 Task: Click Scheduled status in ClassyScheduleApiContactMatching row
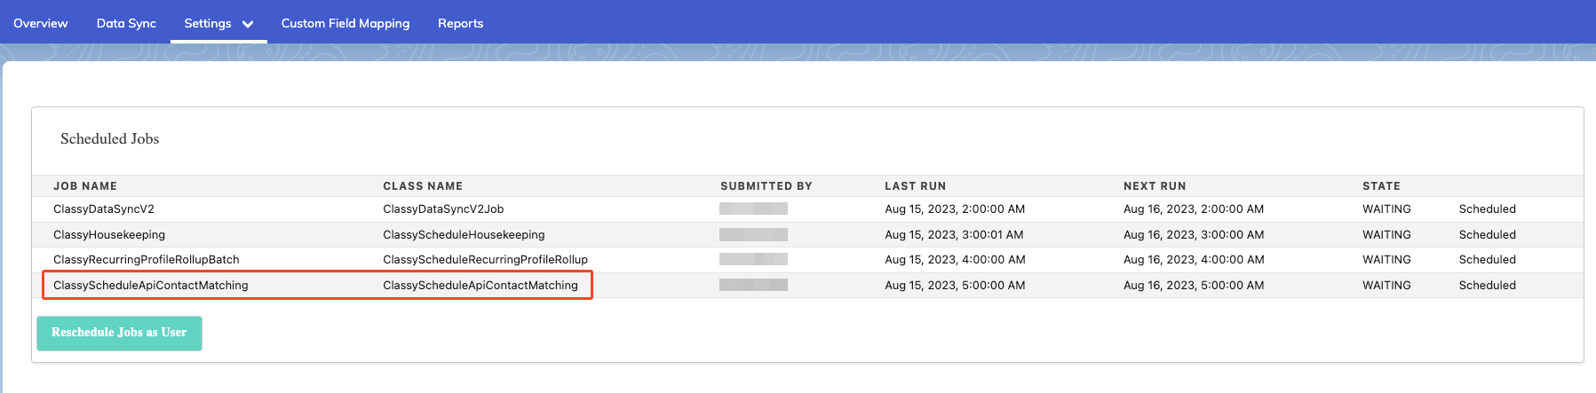[1488, 286]
